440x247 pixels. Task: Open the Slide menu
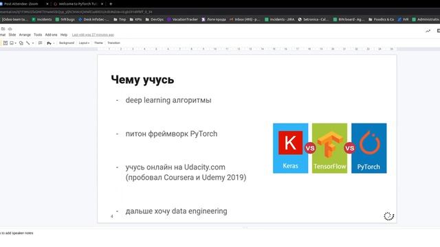point(12,35)
